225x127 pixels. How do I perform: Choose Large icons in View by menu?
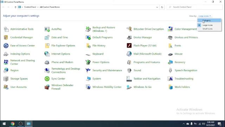209,25
